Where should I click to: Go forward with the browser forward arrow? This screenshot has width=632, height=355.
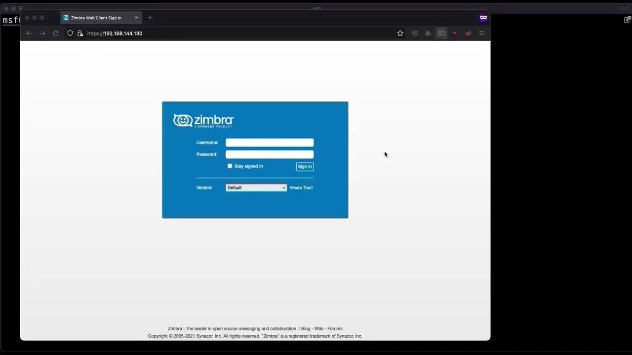42,33
